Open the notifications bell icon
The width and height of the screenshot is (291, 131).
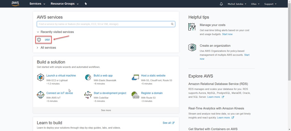(x=221, y=4)
